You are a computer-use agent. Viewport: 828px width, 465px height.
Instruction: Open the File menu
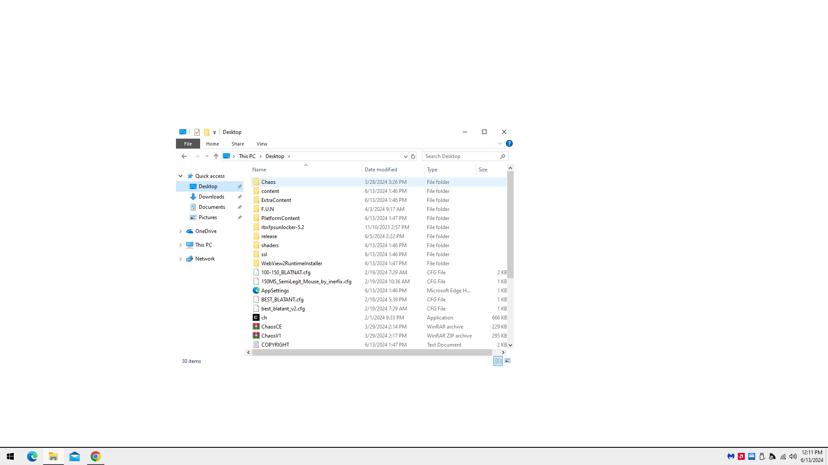tap(188, 144)
